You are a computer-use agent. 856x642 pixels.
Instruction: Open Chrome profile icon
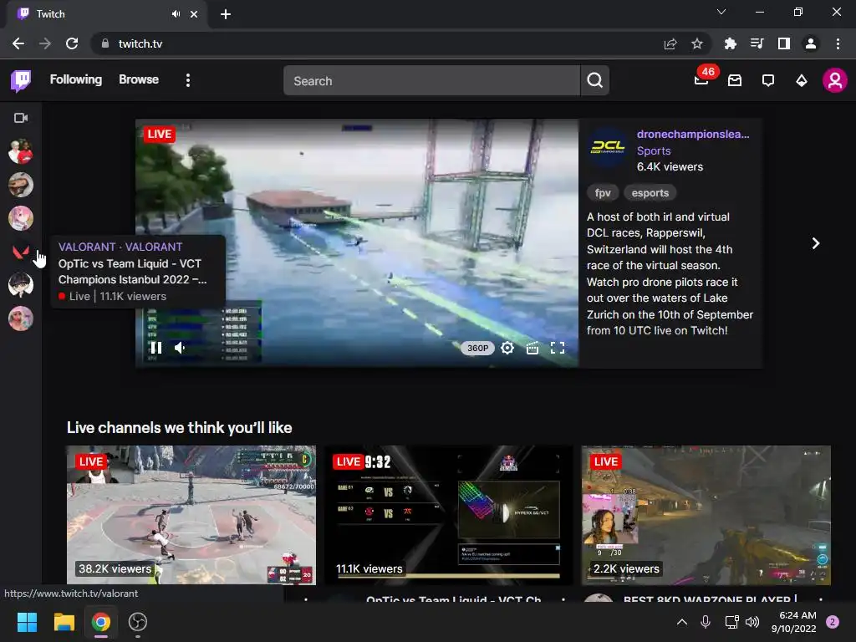811,43
